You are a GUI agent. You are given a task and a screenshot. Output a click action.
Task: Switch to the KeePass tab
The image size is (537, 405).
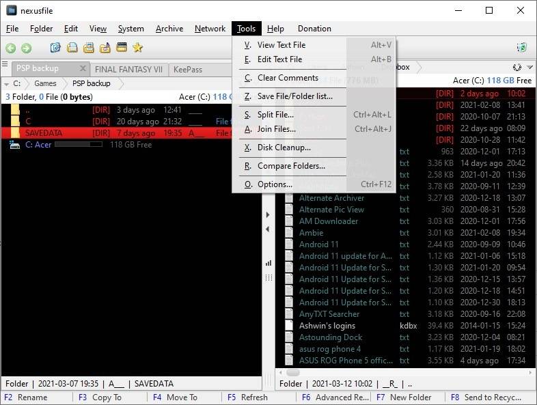[188, 70]
